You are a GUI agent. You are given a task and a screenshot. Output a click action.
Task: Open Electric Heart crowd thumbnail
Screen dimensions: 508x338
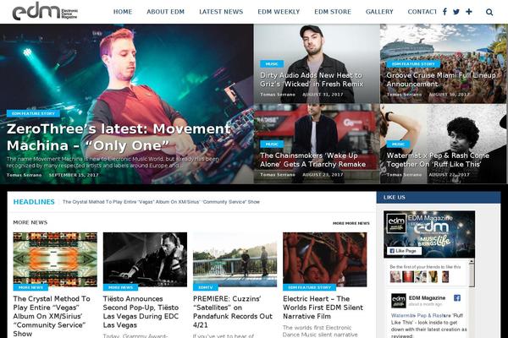point(324,259)
